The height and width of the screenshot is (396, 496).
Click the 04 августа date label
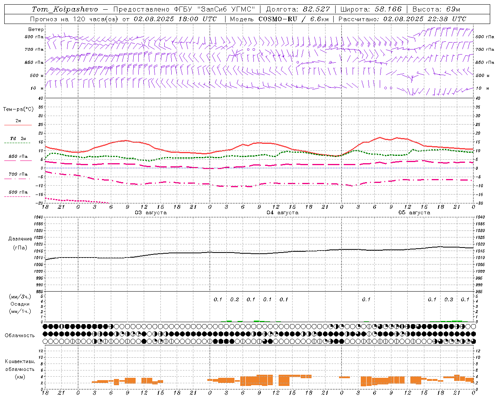click(282, 213)
